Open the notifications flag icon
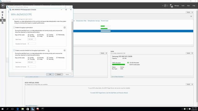This screenshot has width=198, height=111. point(171,6)
